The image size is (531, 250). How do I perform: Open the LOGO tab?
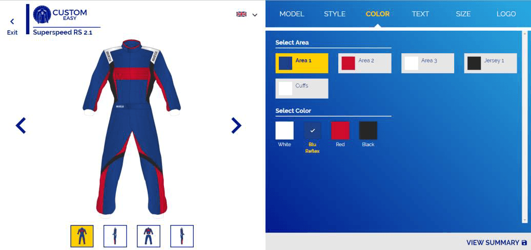(506, 14)
